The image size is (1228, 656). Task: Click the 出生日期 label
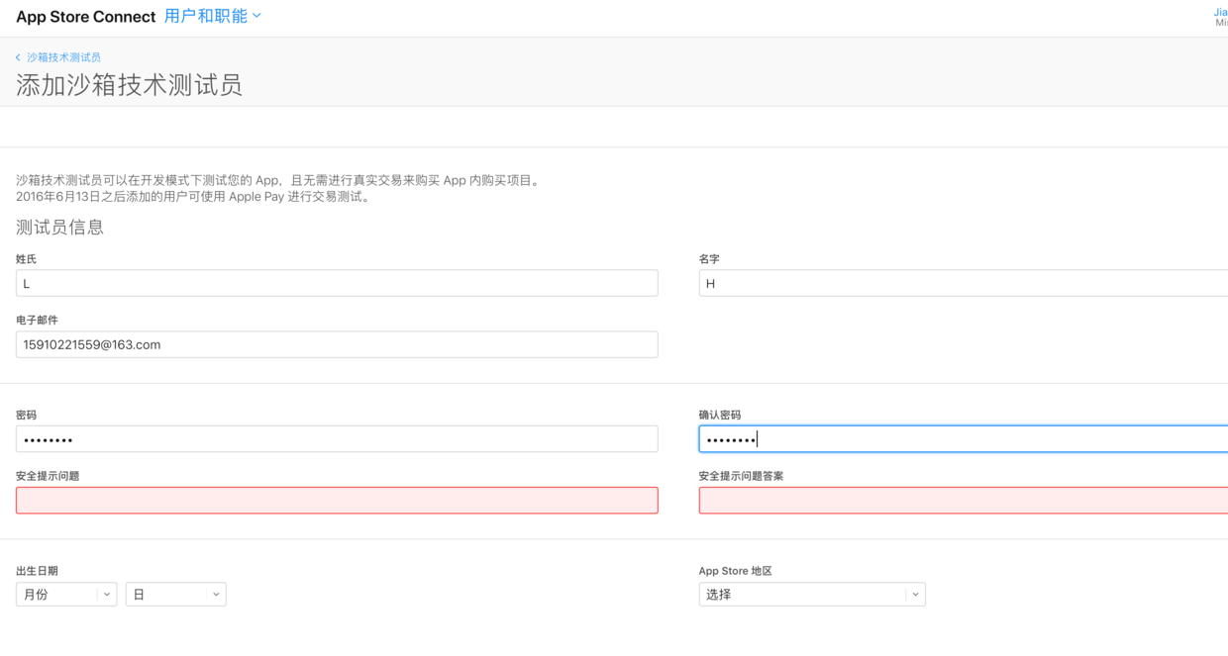pyautogui.click(x=37, y=571)
